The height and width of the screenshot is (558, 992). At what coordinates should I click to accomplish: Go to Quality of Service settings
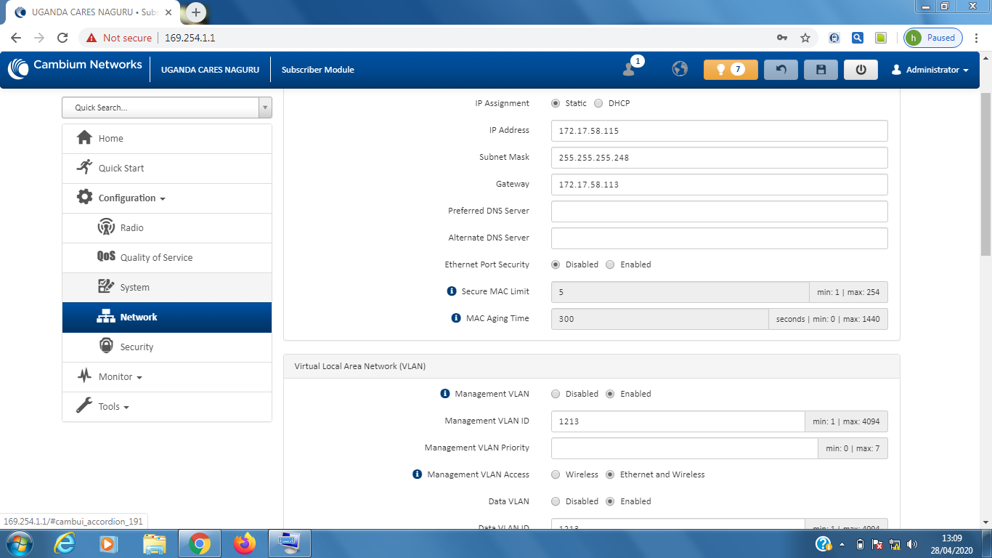pyautogui.click(x=156, y=258)
